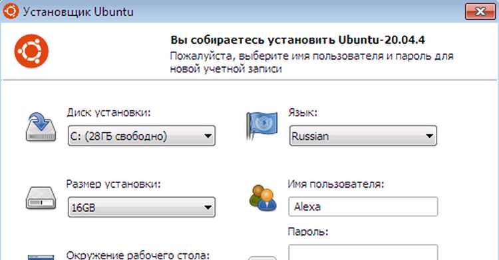
Task: Click the 'Язык:' label
Action: tap(303, 113)
